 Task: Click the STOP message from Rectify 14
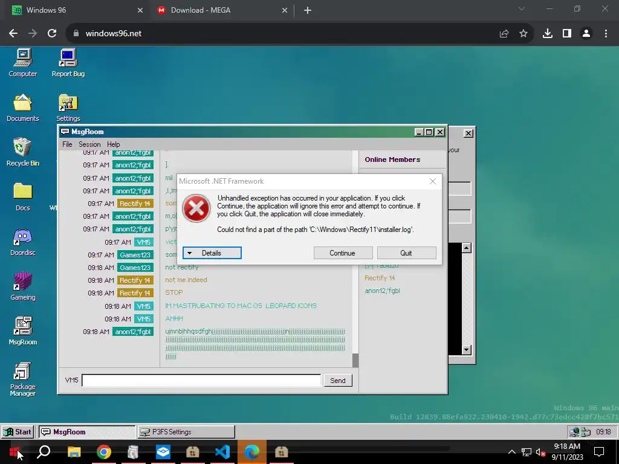coord(173,293)
